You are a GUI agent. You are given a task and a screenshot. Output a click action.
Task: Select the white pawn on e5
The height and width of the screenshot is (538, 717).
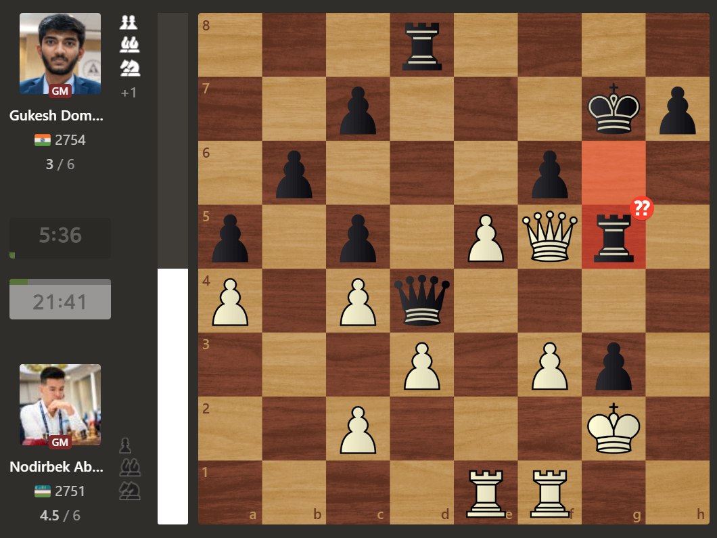486,238
